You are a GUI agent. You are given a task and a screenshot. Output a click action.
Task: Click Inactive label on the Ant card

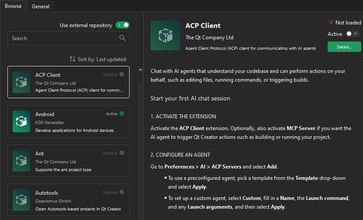110,153
